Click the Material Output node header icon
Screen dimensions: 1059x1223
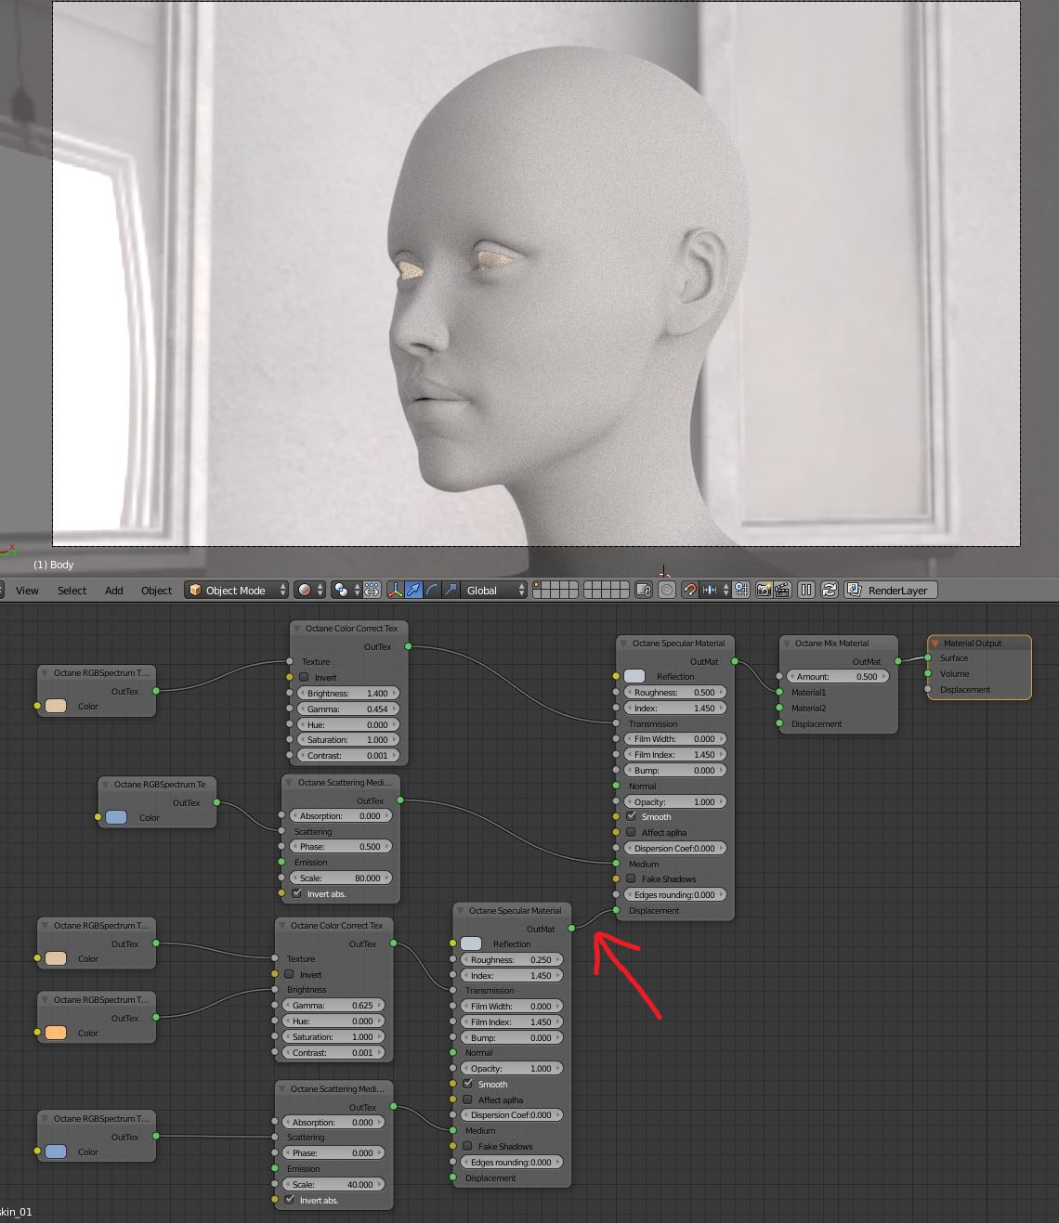[935, 643]
